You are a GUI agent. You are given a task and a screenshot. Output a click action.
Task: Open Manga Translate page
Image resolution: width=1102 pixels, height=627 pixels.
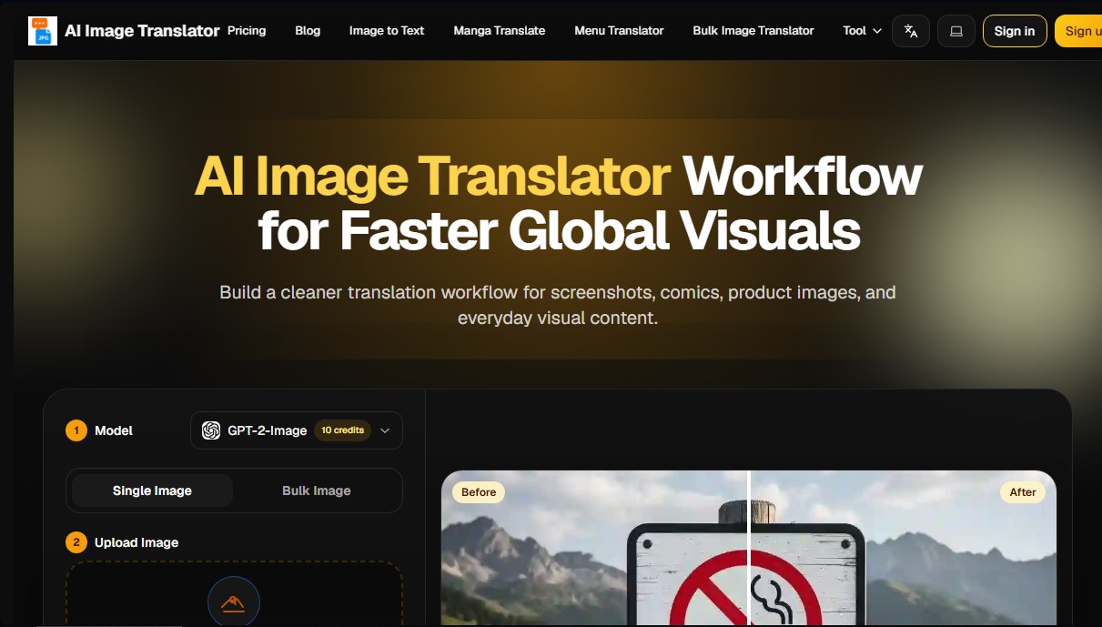500,30
